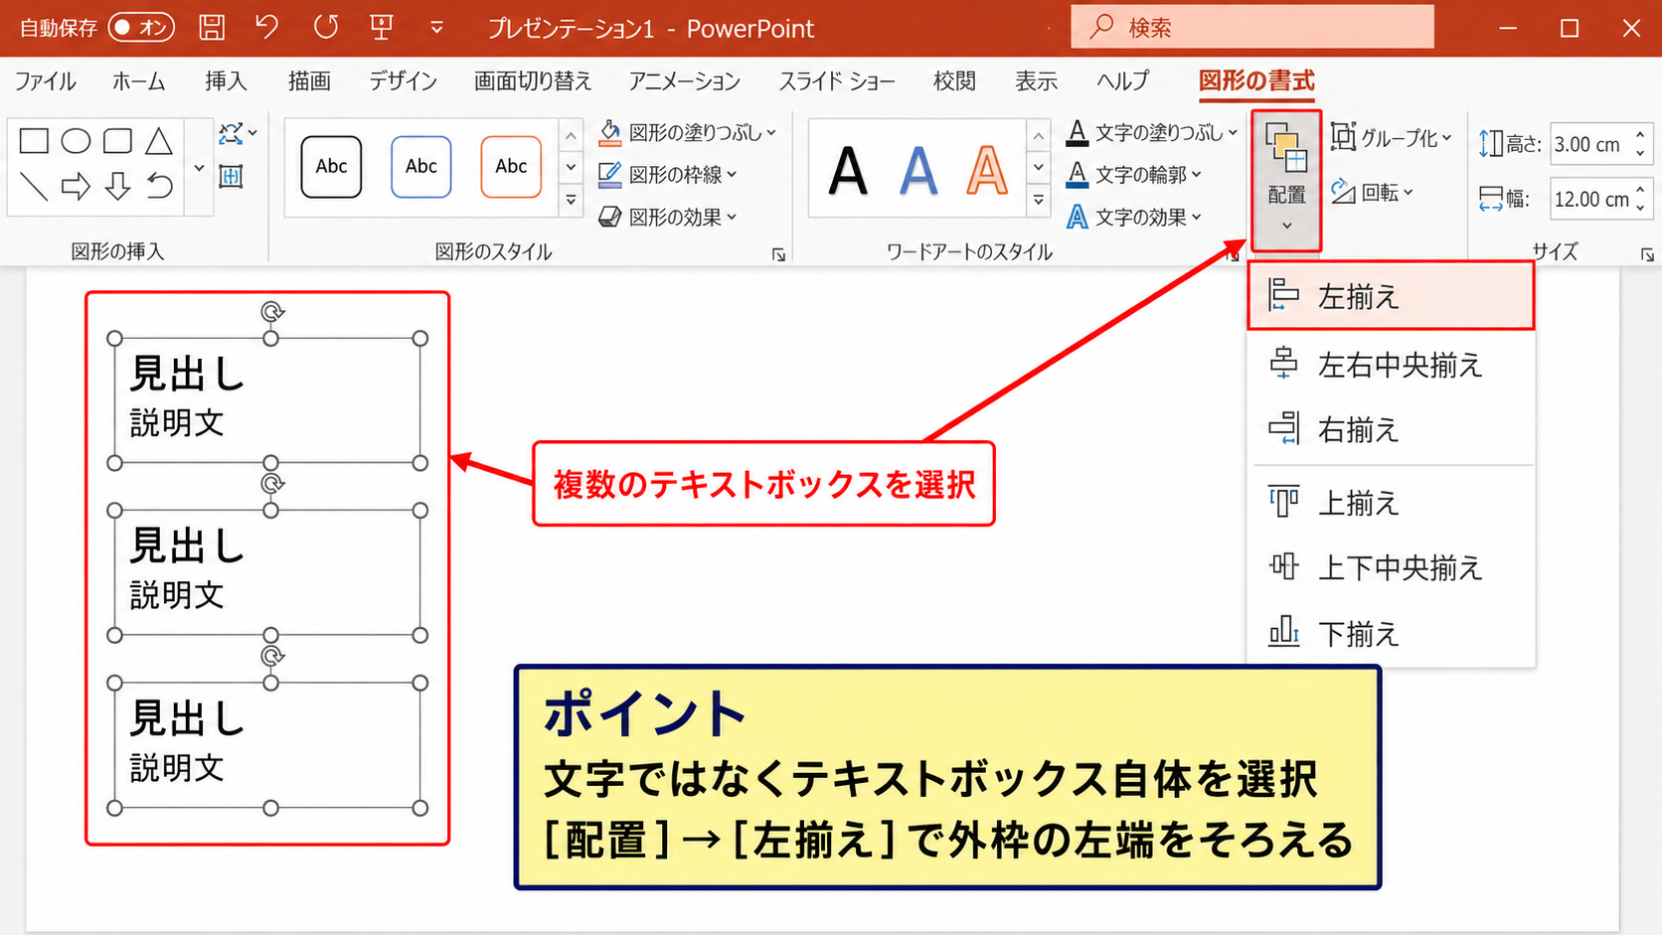Toggle the AutoSave switch

(141, 28)
